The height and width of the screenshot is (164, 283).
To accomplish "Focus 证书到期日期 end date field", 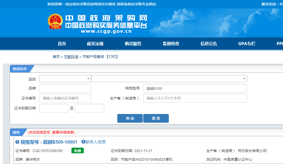I will tap(90, 108).
